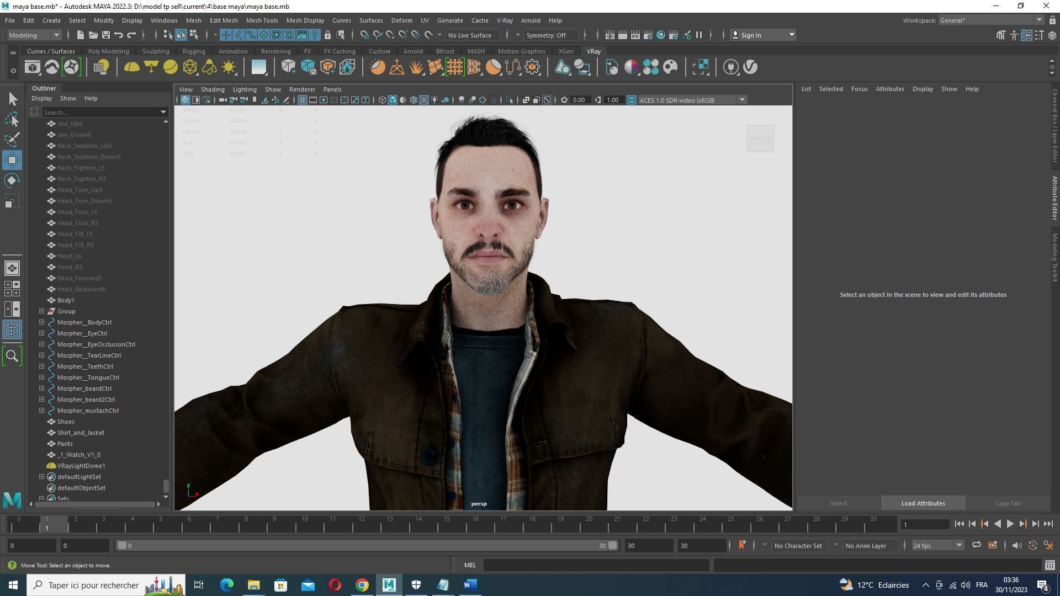Activate the Lasso select tool

click(12, 120)
